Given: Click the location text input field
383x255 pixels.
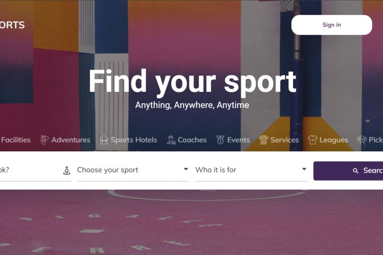Looking at the screenshot, I should [29, 170].
